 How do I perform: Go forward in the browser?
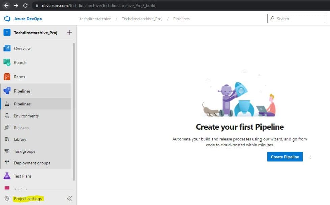pyautogui.click(x=16, y=5)
